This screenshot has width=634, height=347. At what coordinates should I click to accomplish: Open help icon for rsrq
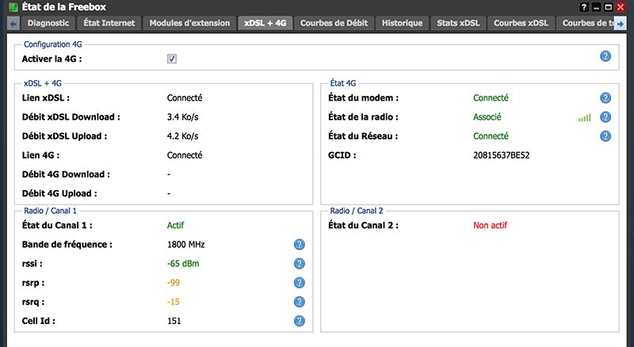300,302
